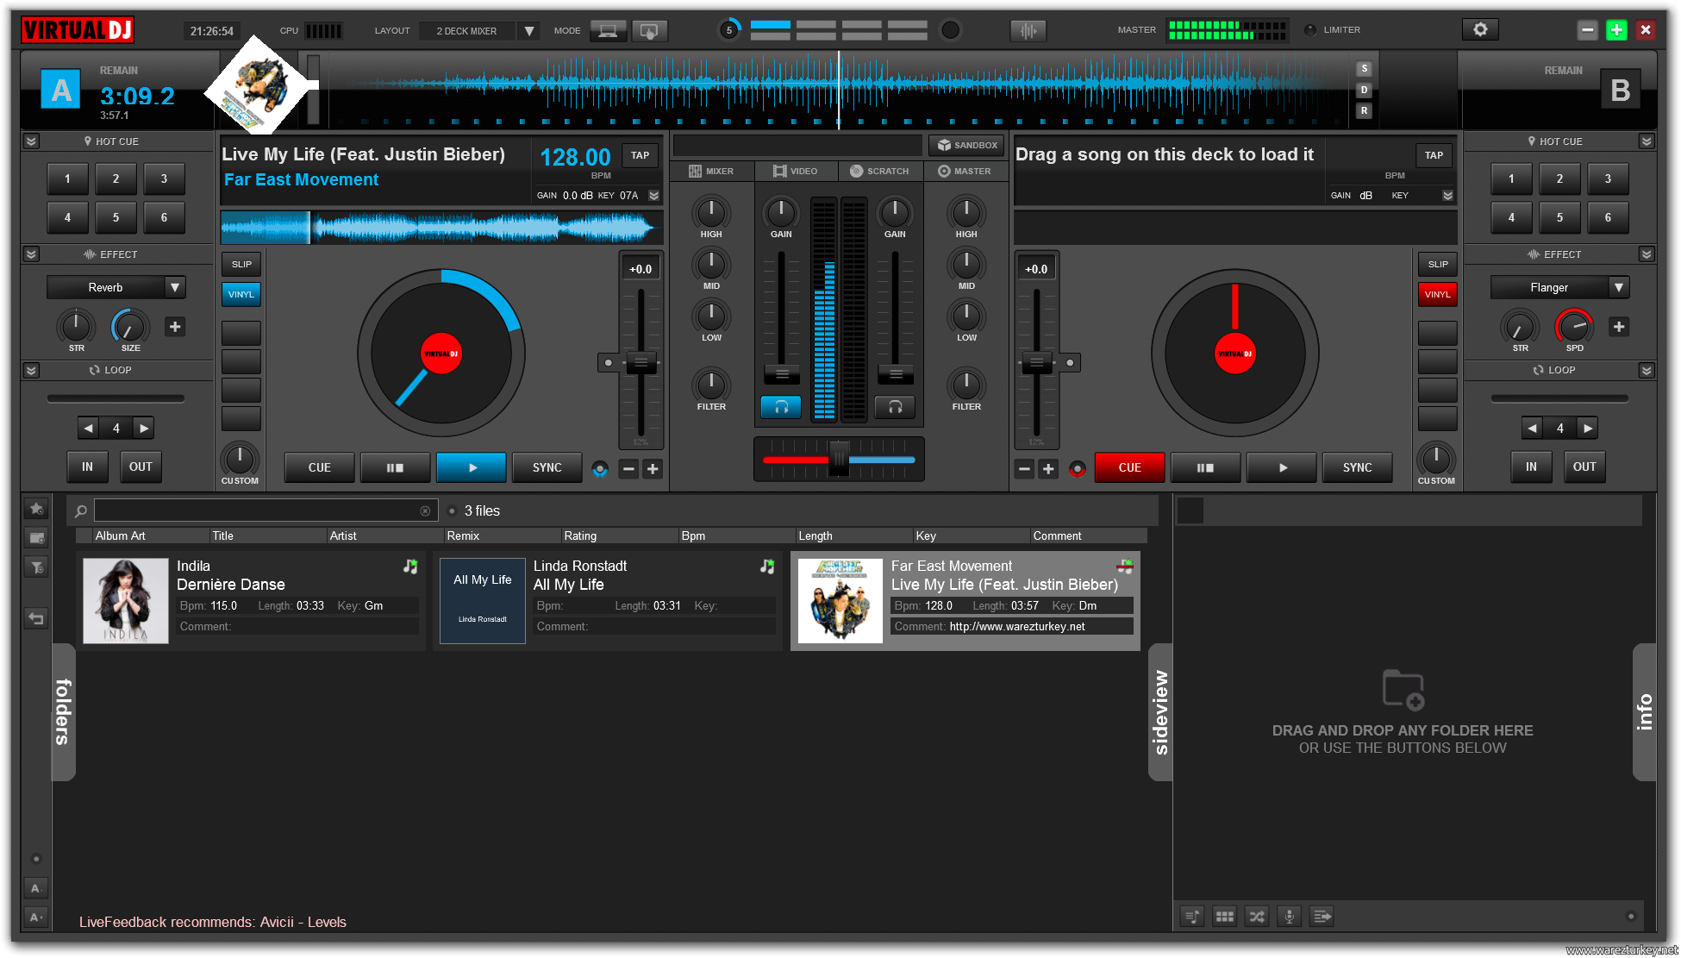Click the favorites star sidebar icon

[x=36, y=509]
